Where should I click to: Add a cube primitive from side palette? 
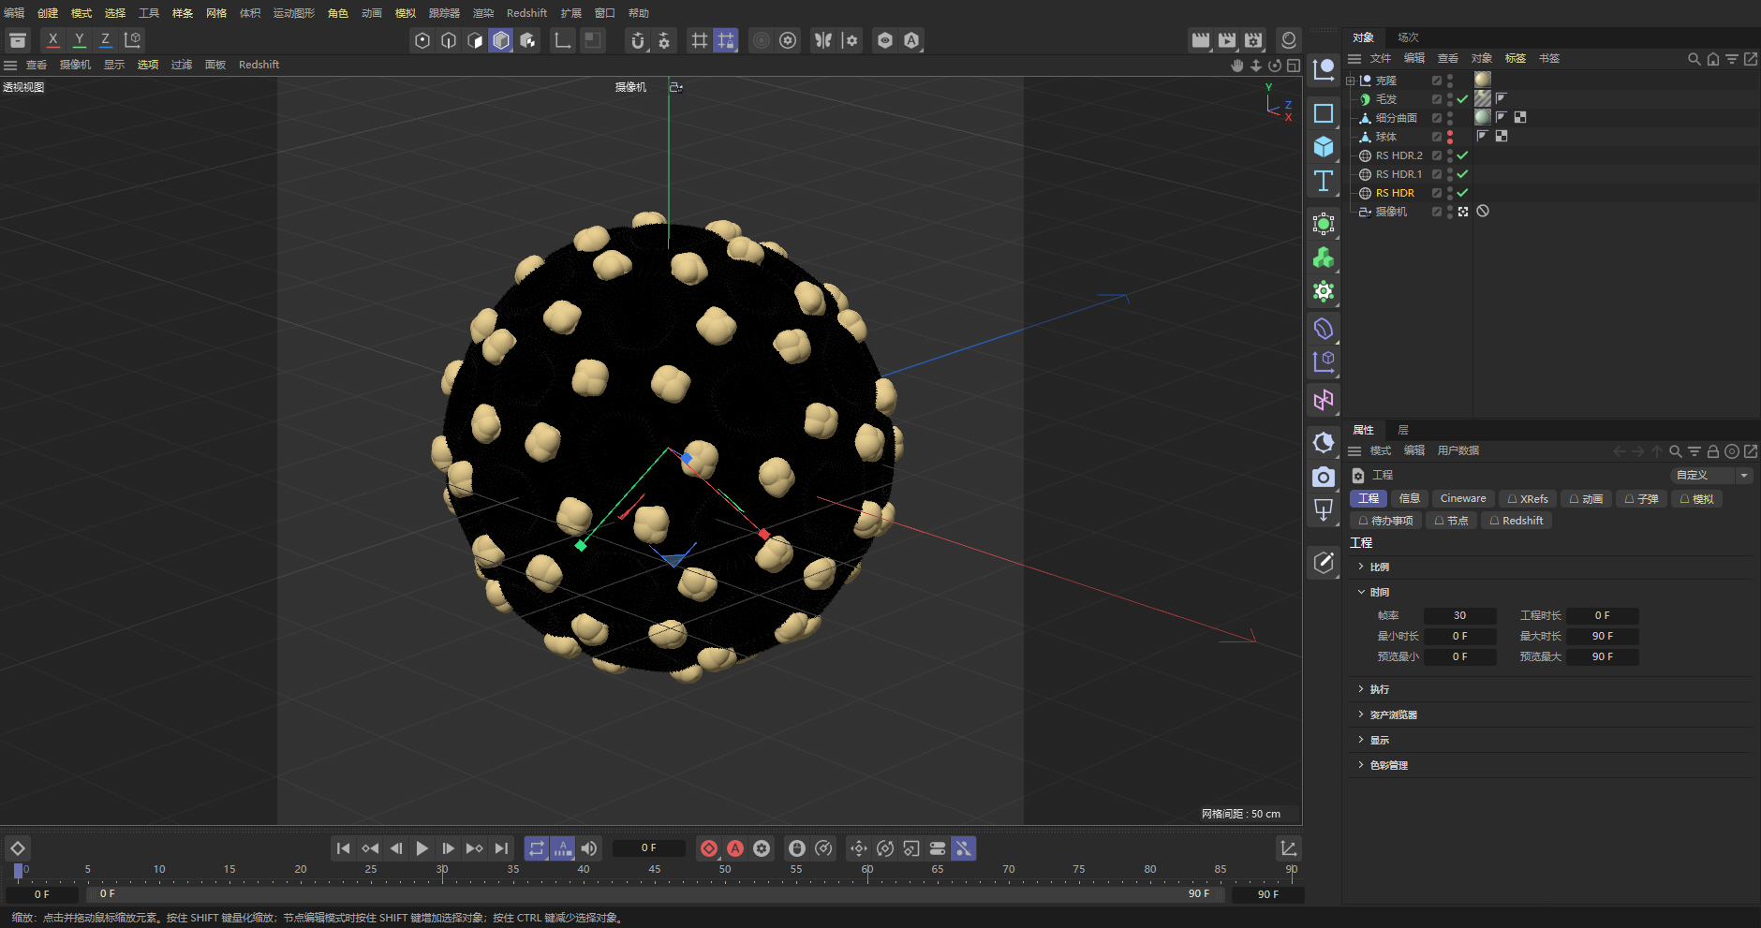click(1324, 147)
